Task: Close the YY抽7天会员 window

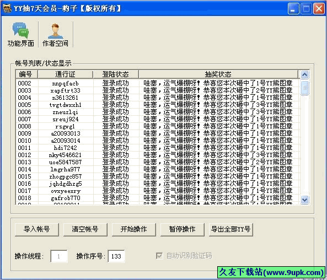Action: click(x=319, y=9)
